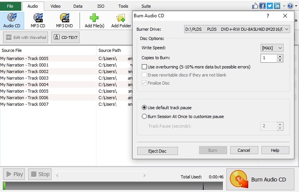This screenshot has width=299, height=193.
Task: Stop track playback
Action: pos(40,174)
